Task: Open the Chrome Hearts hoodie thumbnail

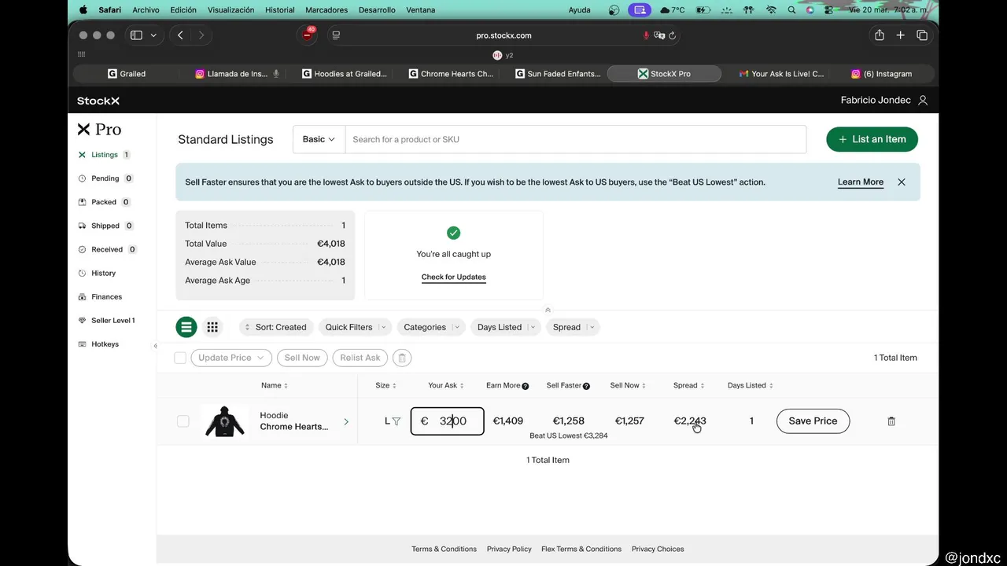Action: point(224,422)
